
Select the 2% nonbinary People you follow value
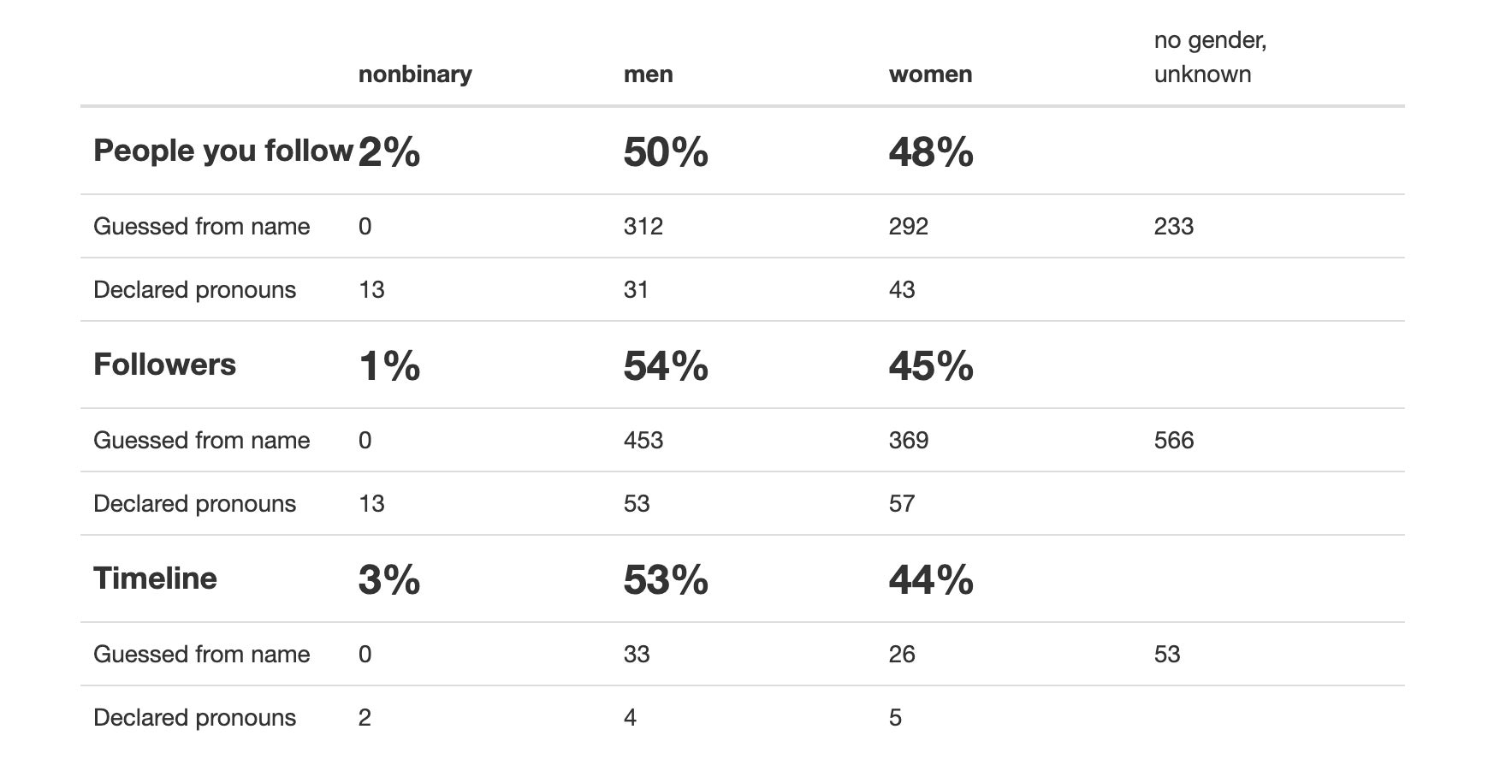389,152
